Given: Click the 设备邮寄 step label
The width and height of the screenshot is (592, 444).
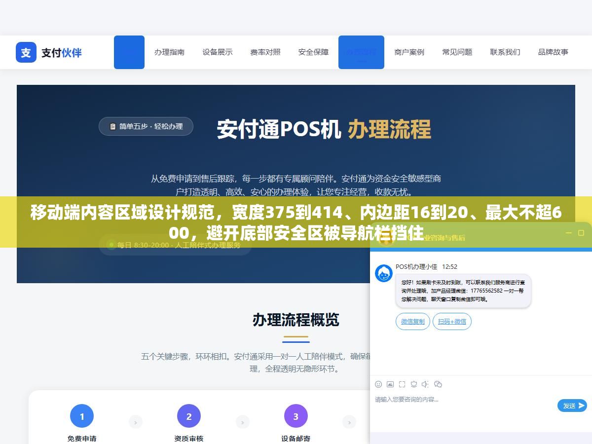Looking at the screenshot, I should (296, 439).
